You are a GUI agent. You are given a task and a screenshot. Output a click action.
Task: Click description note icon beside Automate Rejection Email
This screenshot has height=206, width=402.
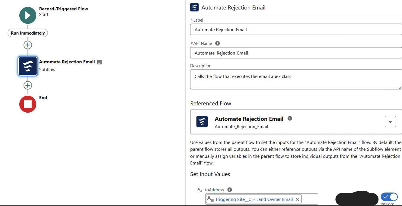[99, 62]
